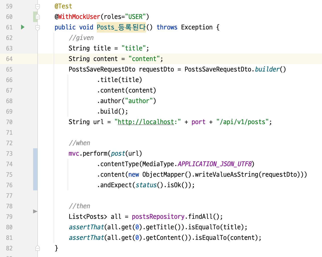This screenshot has height=257, width=322.
Task: Click the WithMockUser annotation
Action: click(x=79, y=17)
